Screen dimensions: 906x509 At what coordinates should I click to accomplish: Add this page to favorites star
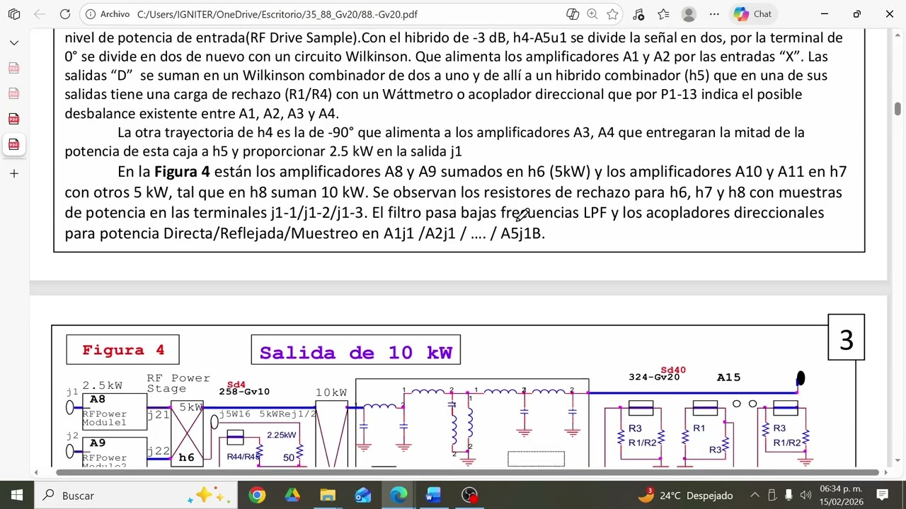point(612,14)
